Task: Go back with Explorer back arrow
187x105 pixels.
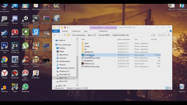Action: pyautogui.click(x=55, y=35)
